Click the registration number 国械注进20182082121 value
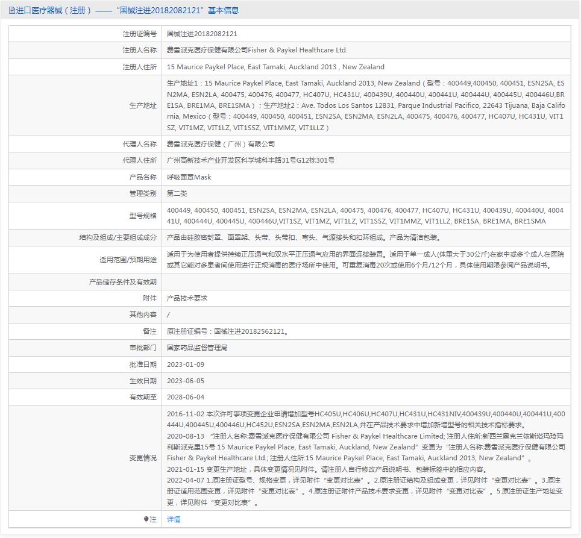Image resolution: width=581 pixels, height=538 pixels. click(202, 34)
